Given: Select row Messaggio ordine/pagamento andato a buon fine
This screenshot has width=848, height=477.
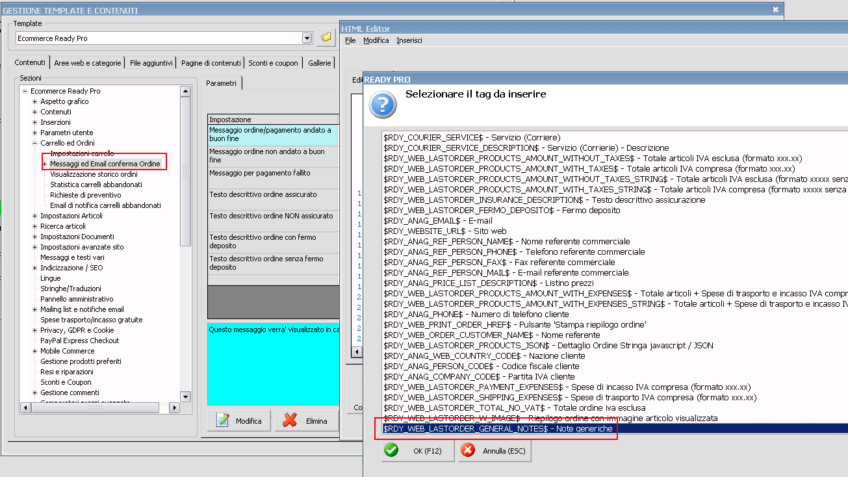Looking at the screenshot, I should tap(273, 135).
